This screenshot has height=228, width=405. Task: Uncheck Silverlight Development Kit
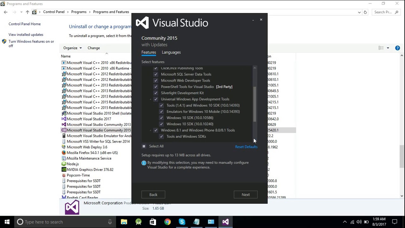click(x=156, y=93)
